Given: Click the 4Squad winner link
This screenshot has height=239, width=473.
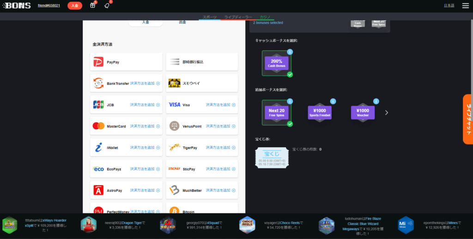Looking at the screenshot, I should [213, 223].
